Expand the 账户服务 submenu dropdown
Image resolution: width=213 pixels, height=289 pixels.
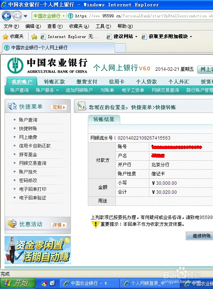48,90
